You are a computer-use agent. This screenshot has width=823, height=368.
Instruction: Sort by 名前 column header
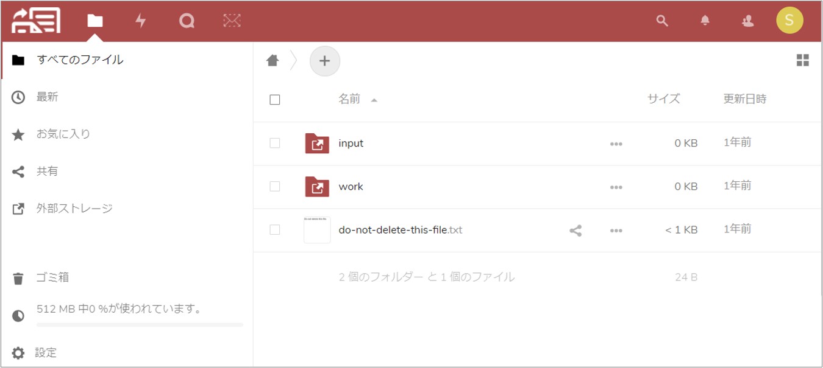click(x=349, y=99)
